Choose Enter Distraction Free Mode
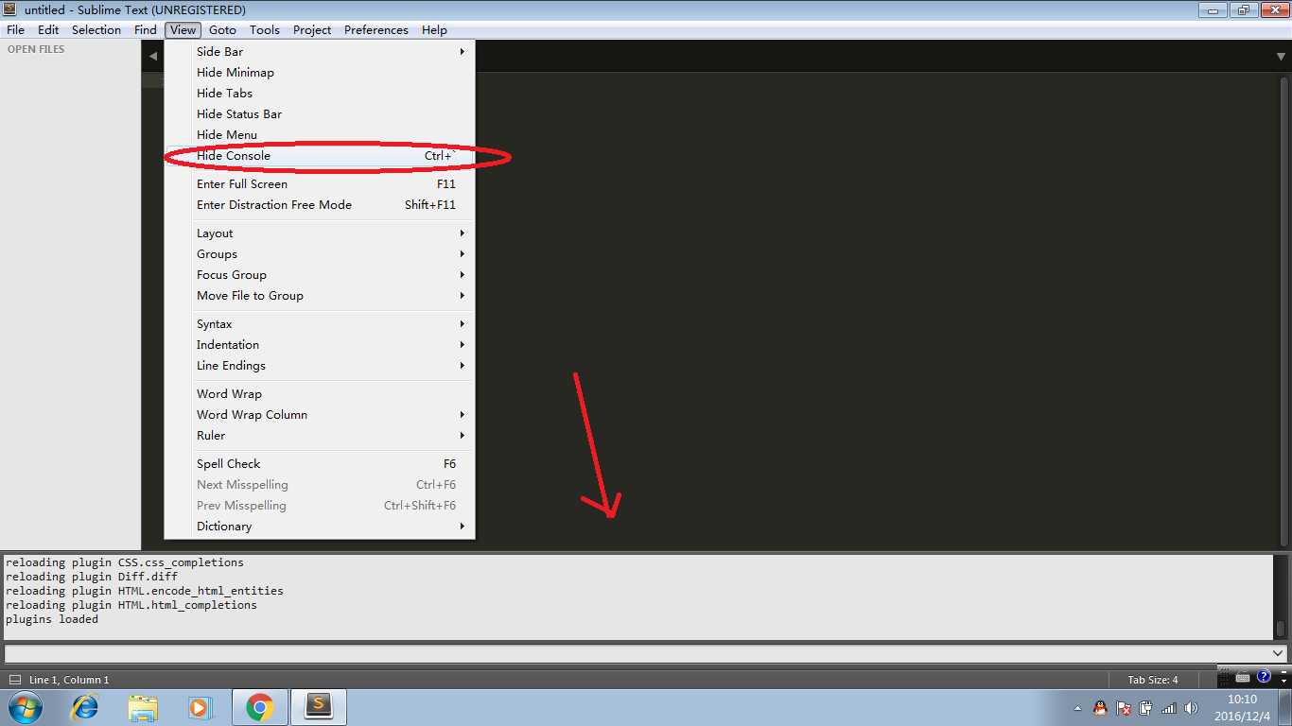1292x726 pixels. tap(320, 204)
